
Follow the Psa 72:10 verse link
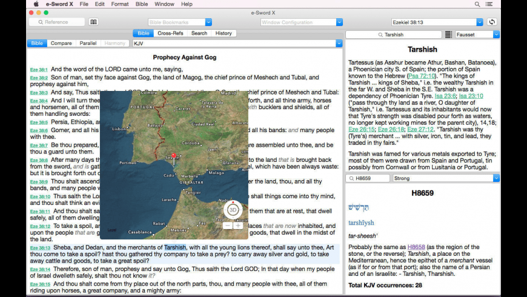point(421,76)
